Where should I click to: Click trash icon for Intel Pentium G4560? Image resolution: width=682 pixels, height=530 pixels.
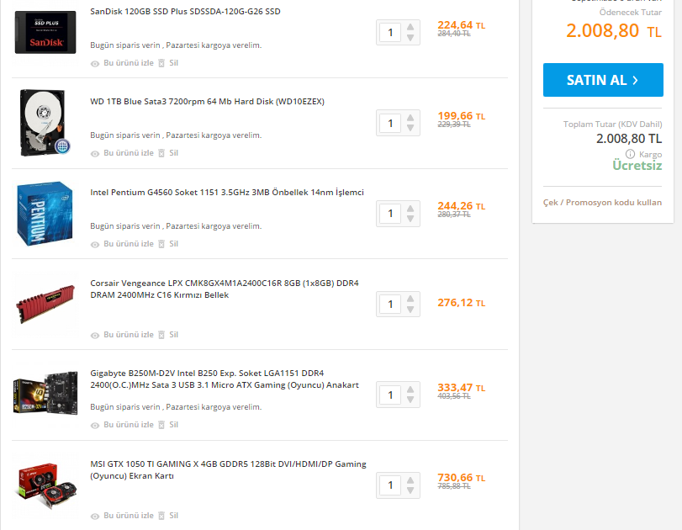coord(162,244)
